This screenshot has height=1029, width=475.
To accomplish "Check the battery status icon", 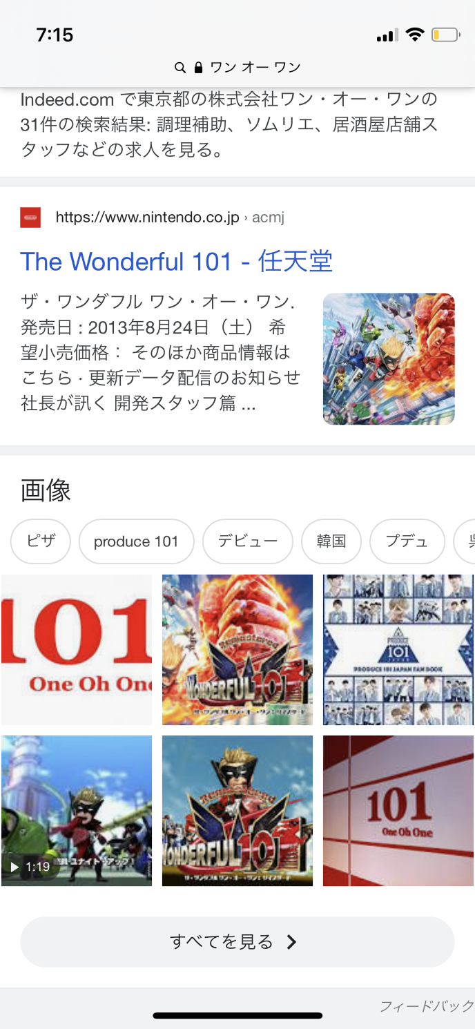I will 445,35.
